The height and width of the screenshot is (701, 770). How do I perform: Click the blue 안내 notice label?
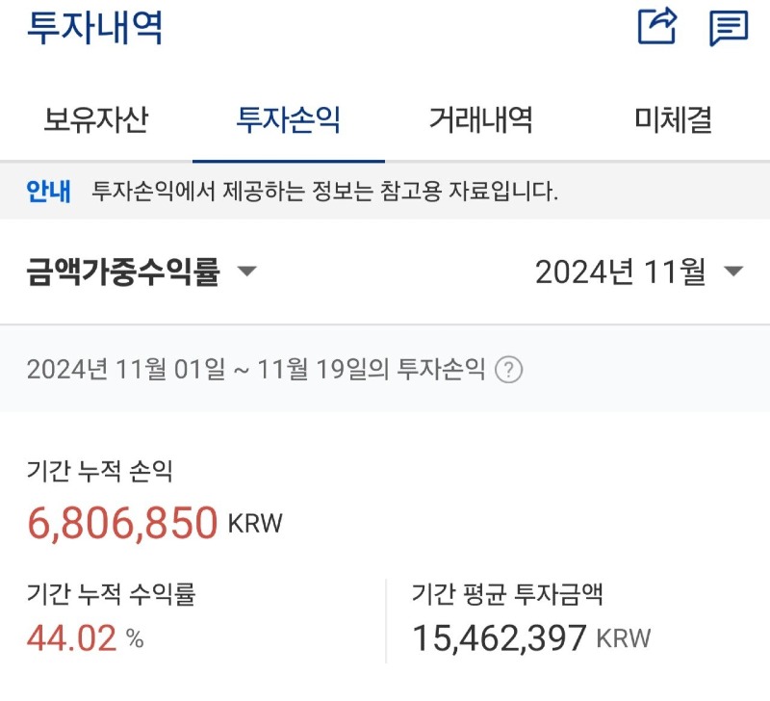[49, 191]
